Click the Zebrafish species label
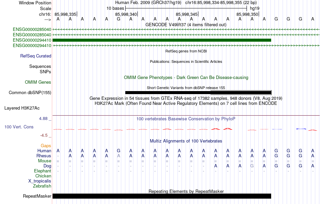 tap(42, 186)
